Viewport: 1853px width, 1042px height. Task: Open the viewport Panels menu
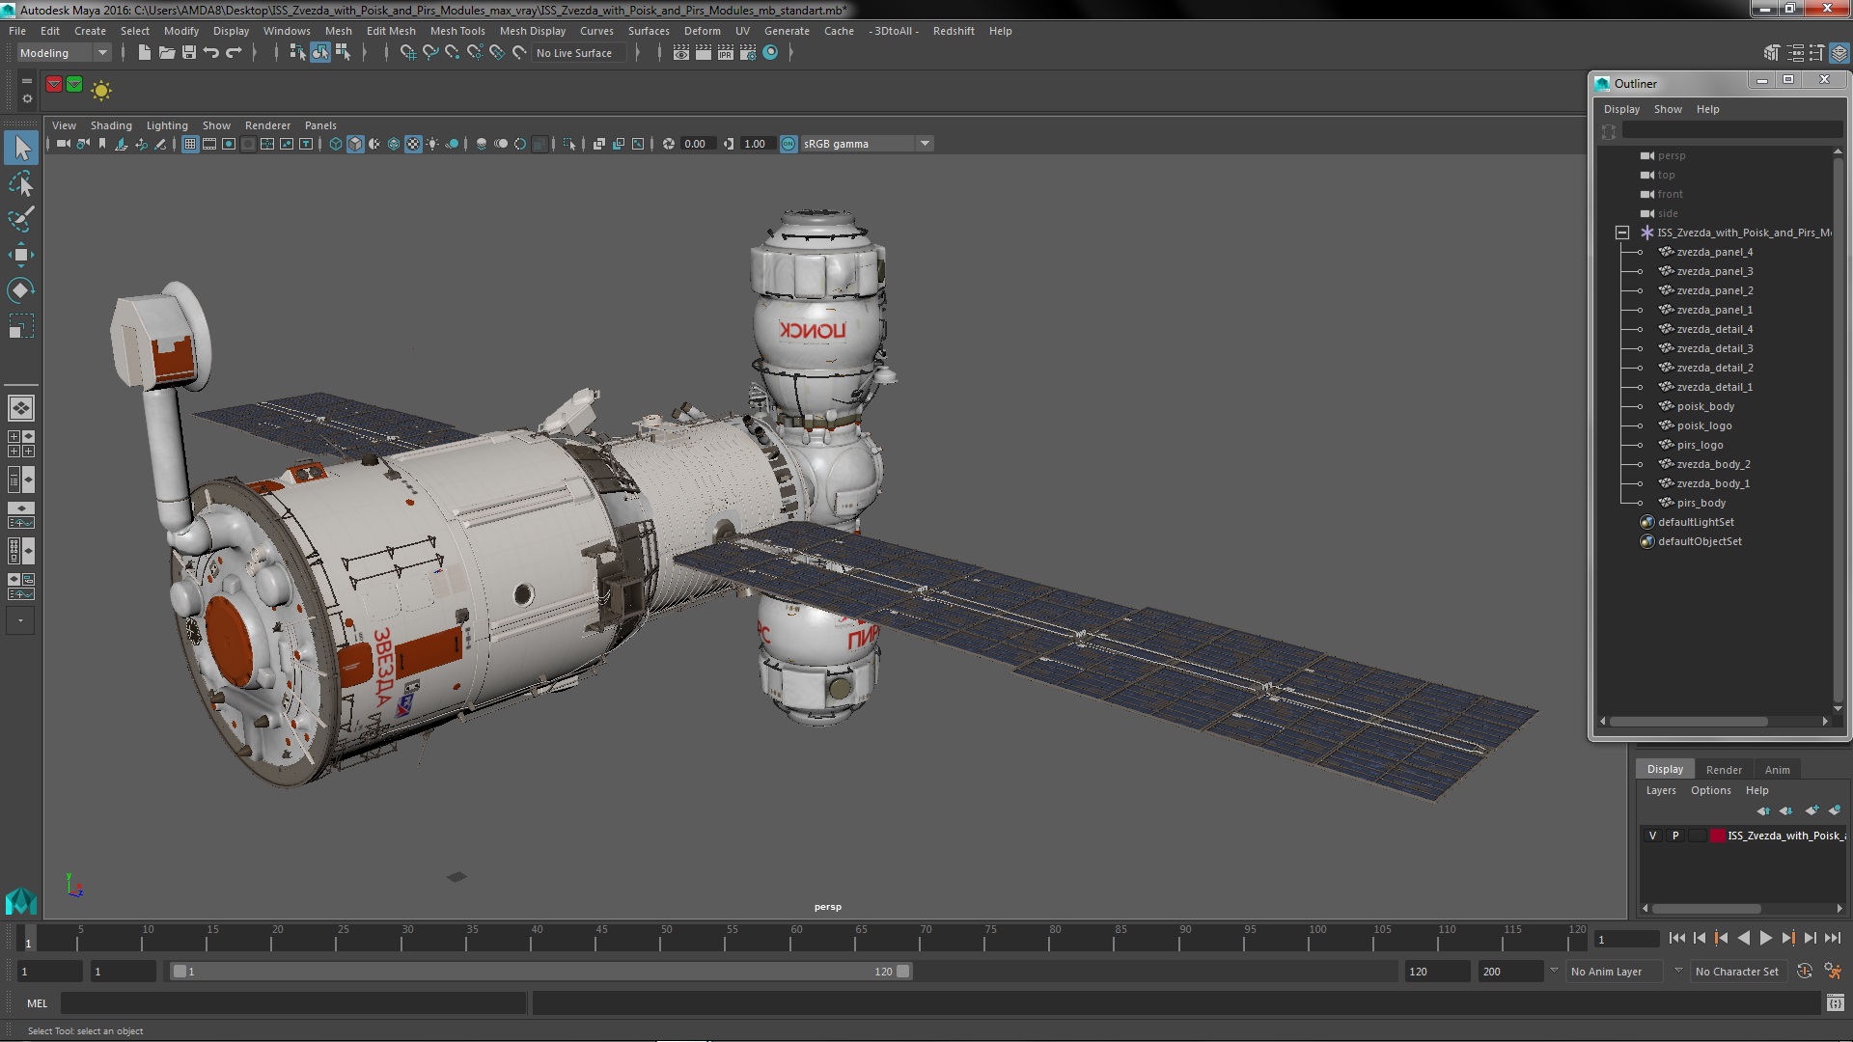pos(320,125)
